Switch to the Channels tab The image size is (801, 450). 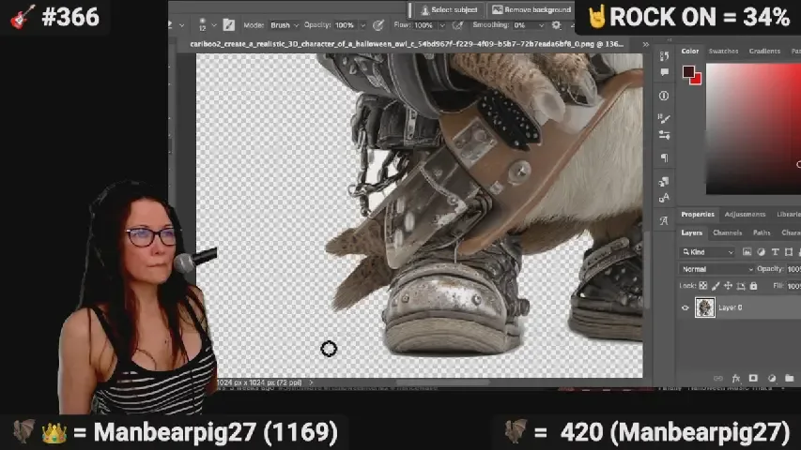pos(727,232)
